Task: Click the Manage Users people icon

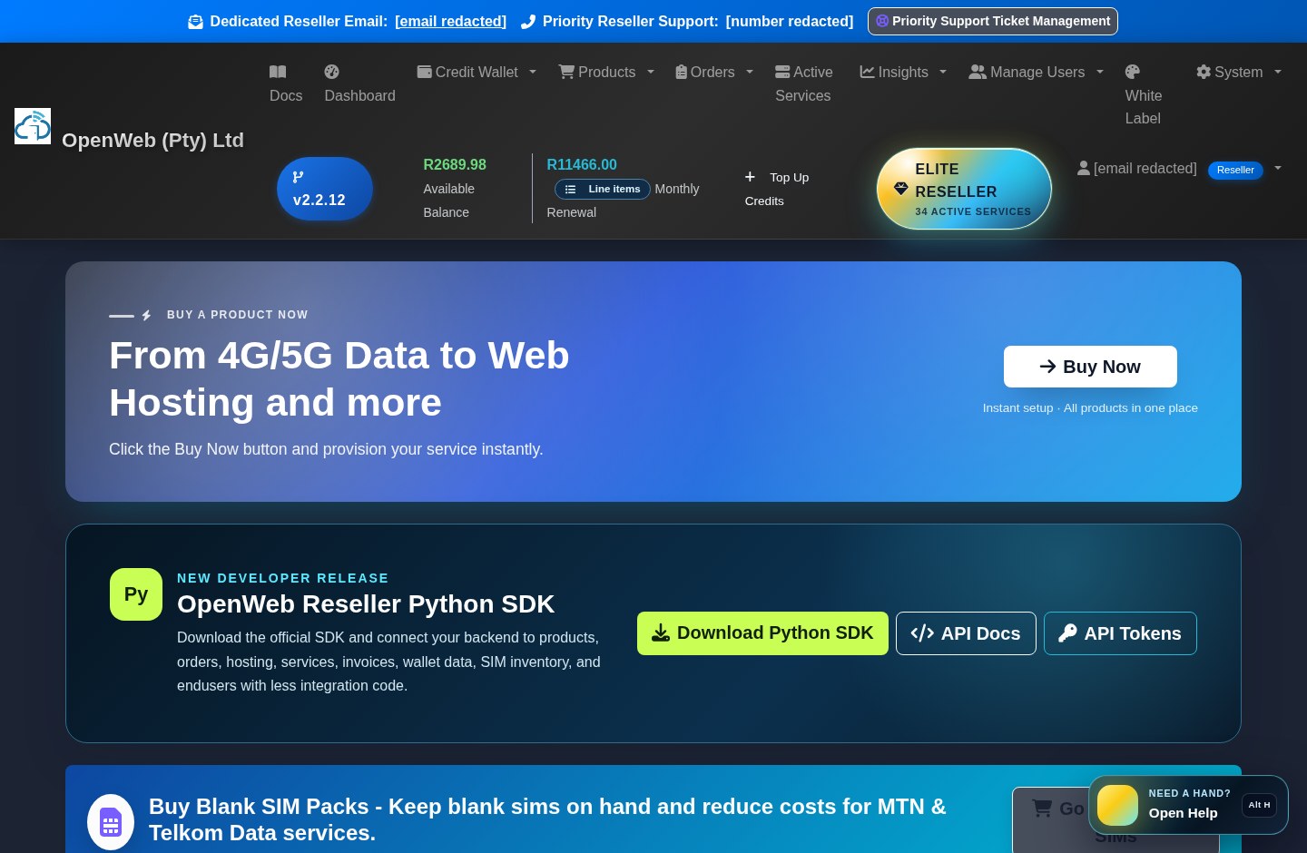Action: point(978,72)
